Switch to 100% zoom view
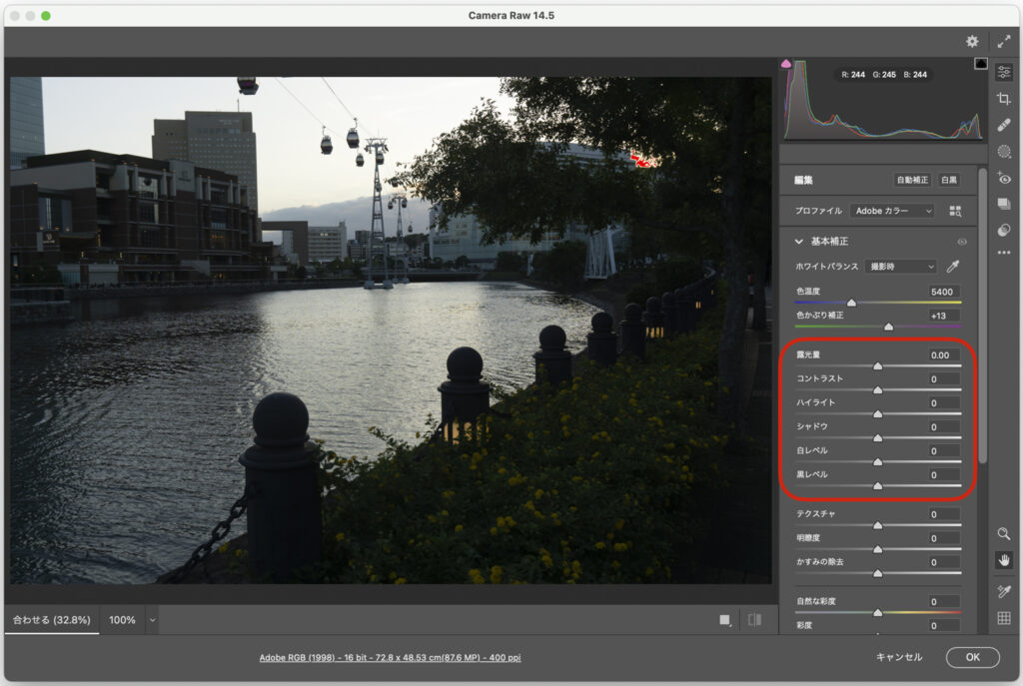1023x686 pixels. pos(122,620)
